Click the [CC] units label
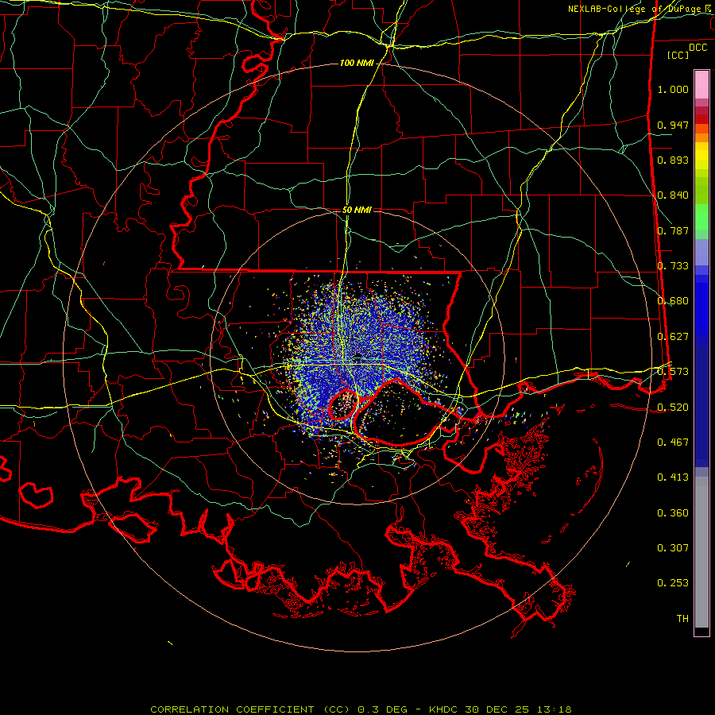The height and width of the screenshot is (715, 715). 678,55
